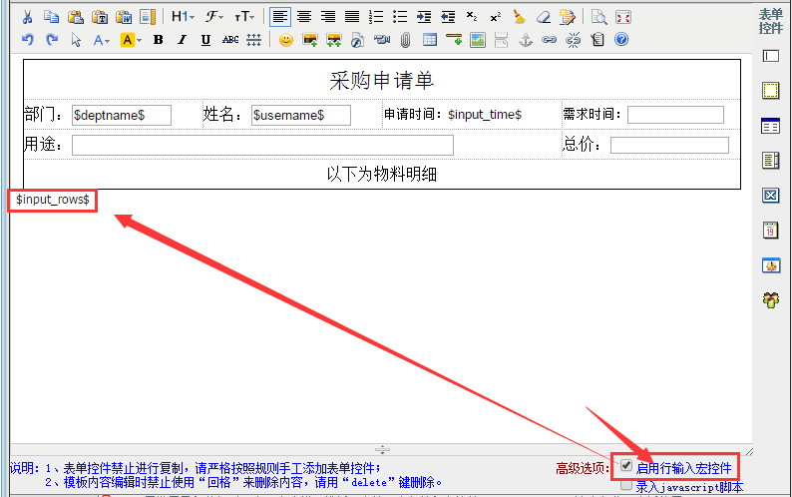The height and width of the screenshot is (497, 792).
Task: Select the $input_rows$ macro text
Action: tap(53, 201)
